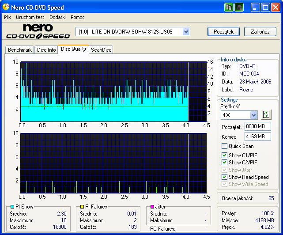The height and width of the screenshot is (235, 283).
Task: Click the Początek 0000 MB input field
Action: (258, 126)
